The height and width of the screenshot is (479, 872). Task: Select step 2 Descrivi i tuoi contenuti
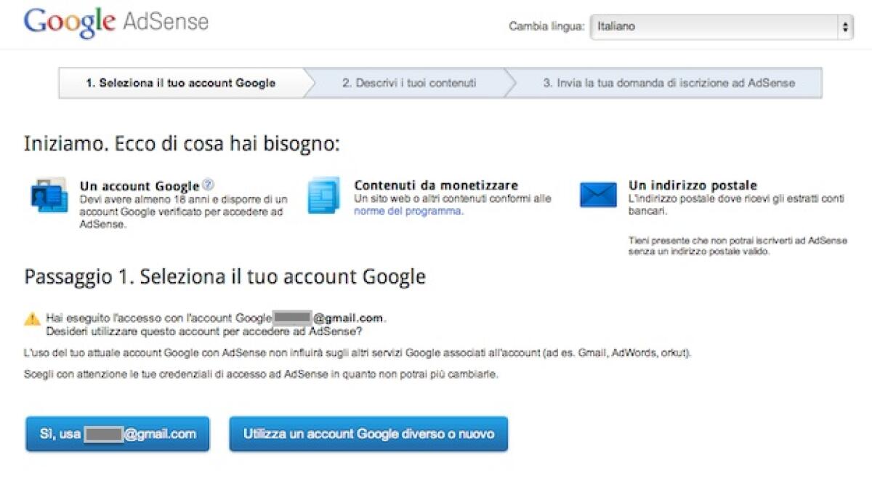[409, 83]
